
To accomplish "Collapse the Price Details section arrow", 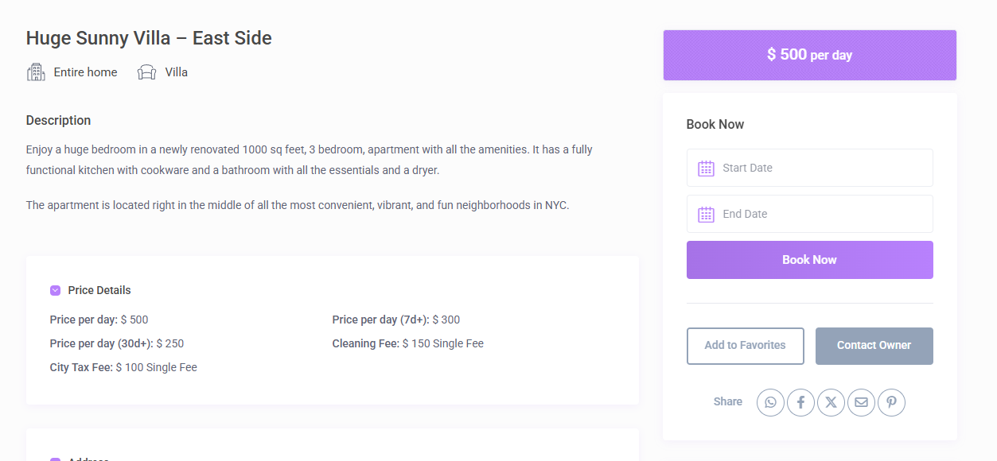I will (x=56, y=290).
